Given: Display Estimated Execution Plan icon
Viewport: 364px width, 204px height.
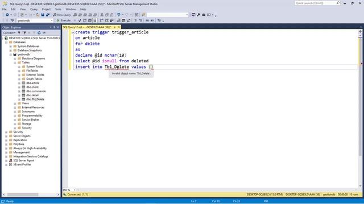Looking at the screenshot, I should coord(85,20).
